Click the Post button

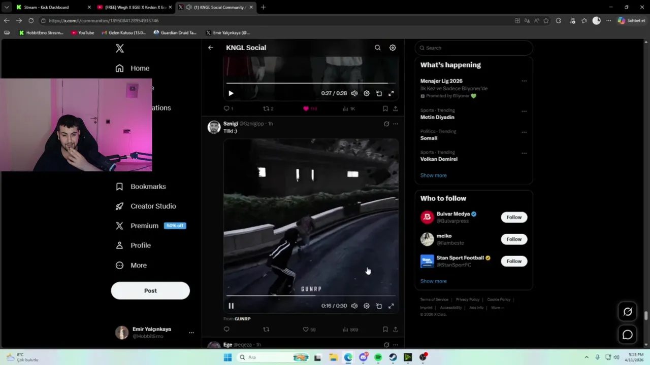point(150,290)
